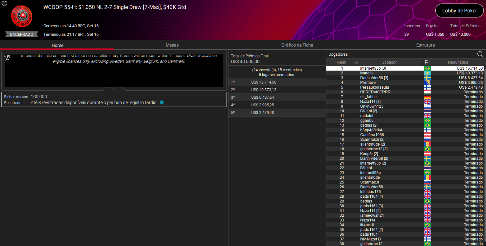Click the Jogadores panel title
Screen dimensions: 486x246
(338, 54)
